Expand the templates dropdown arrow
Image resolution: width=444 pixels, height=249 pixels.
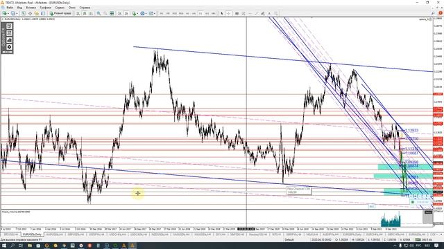click(x=155, y=13)
